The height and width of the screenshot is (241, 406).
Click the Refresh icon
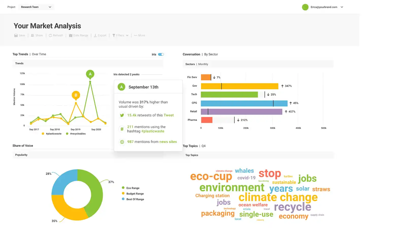(50, 35)
